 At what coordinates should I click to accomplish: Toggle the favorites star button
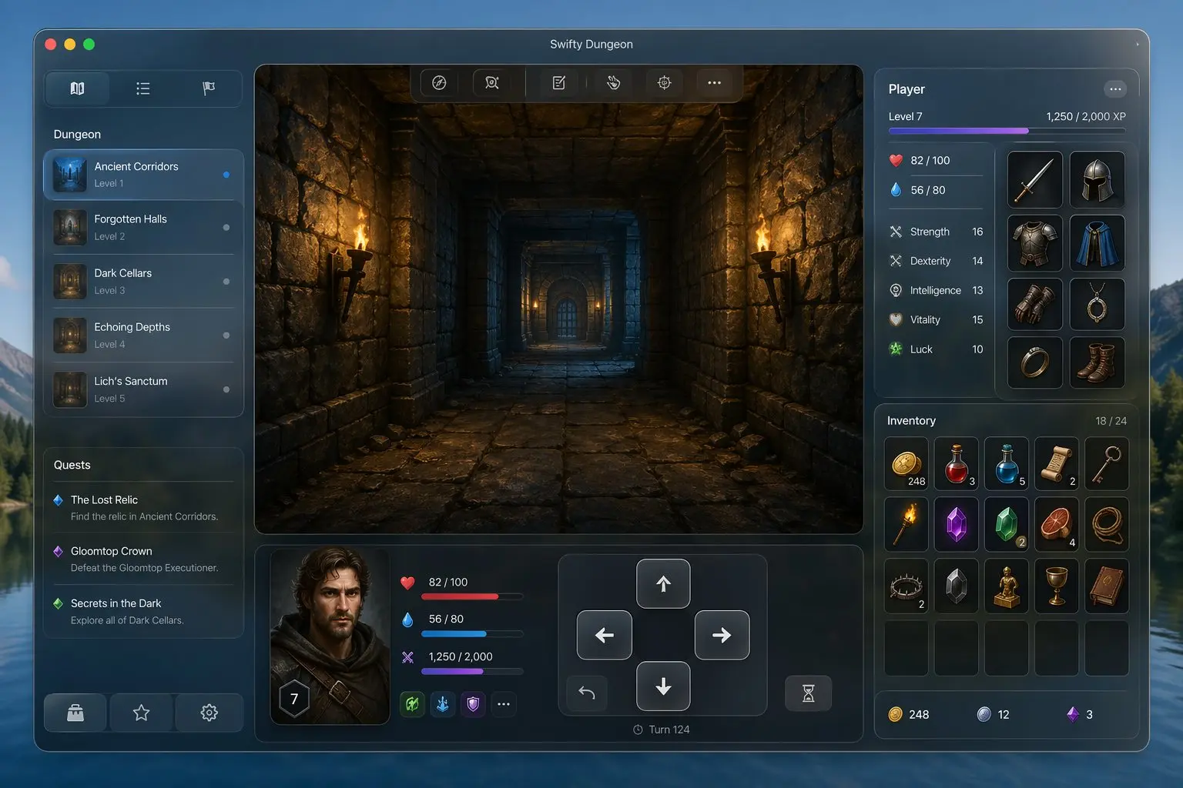[x=141, y=713]
